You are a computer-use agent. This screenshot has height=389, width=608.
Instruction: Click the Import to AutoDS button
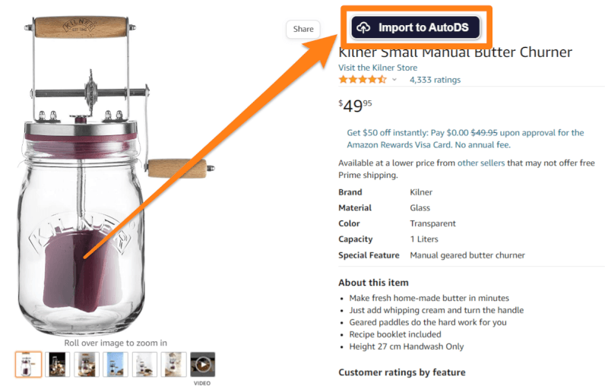(416, 28)
